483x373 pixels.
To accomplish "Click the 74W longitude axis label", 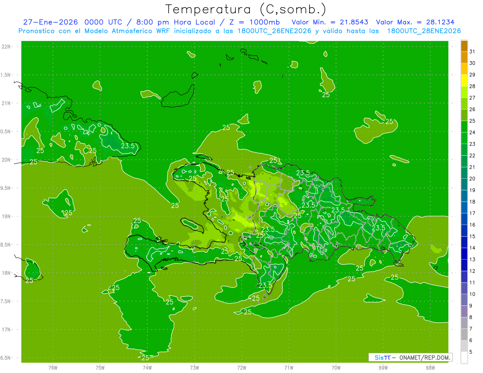I will tap(147, 368).
